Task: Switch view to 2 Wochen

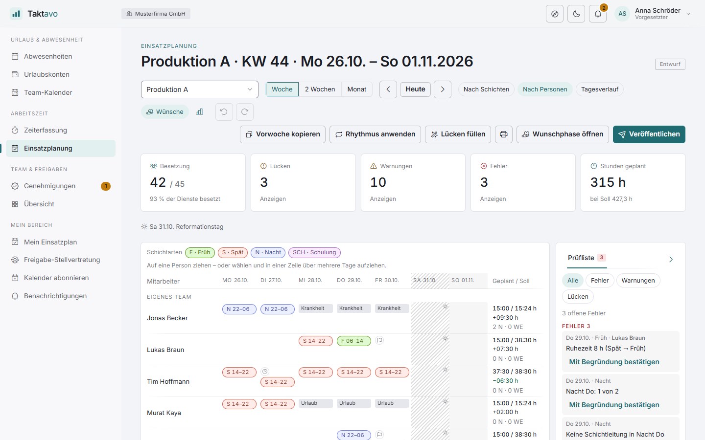Action: (320, 89)
